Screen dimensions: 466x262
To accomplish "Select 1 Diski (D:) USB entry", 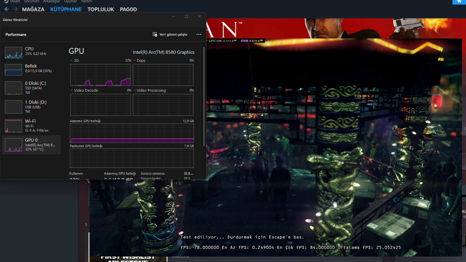I will pos(31,107).
